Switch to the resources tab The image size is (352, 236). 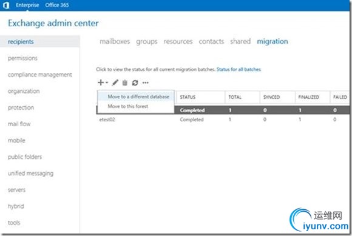click(x=178, y=41)
